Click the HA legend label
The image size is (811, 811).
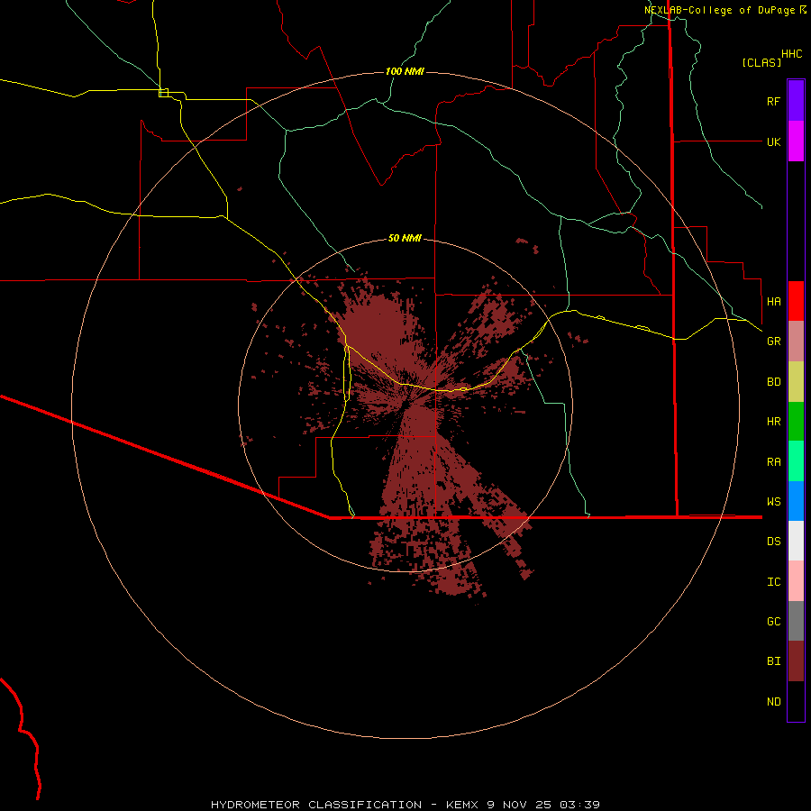(x=773, y=301)
